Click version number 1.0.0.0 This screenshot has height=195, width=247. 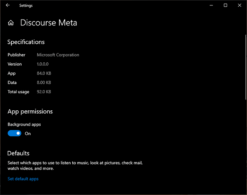tap(43, 64)
